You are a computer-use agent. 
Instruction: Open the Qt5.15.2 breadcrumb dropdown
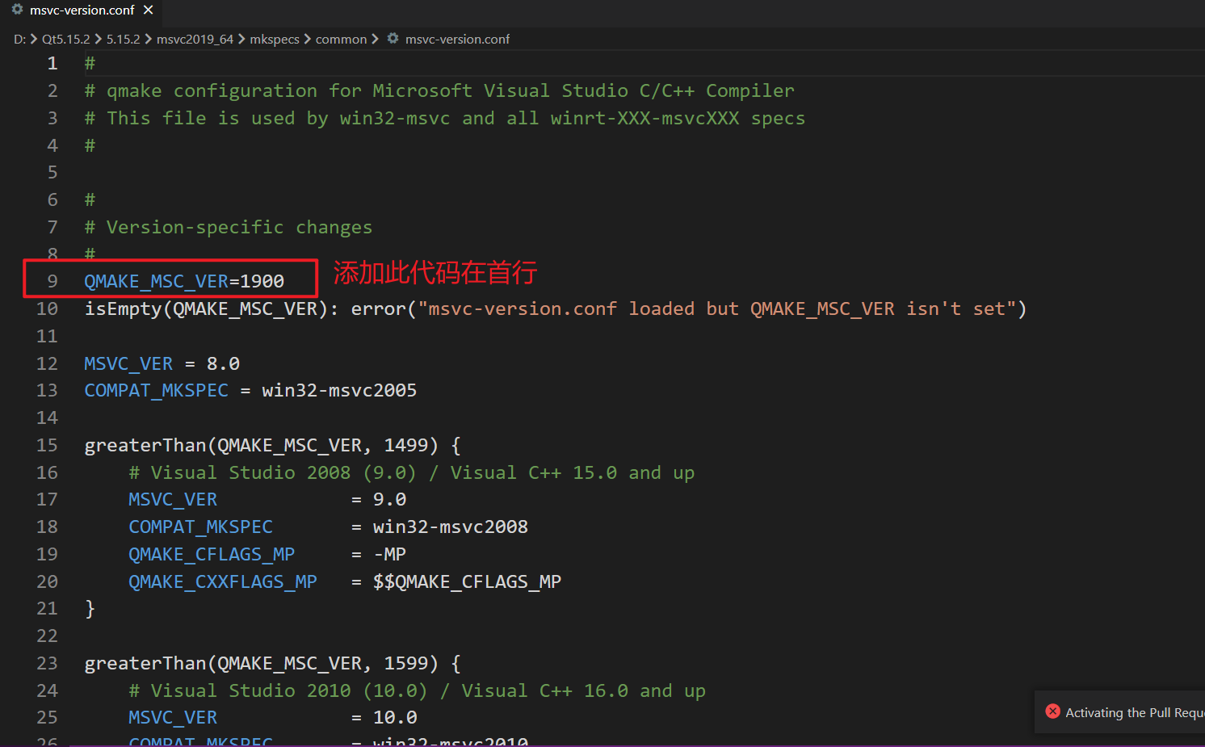[65, 38]
